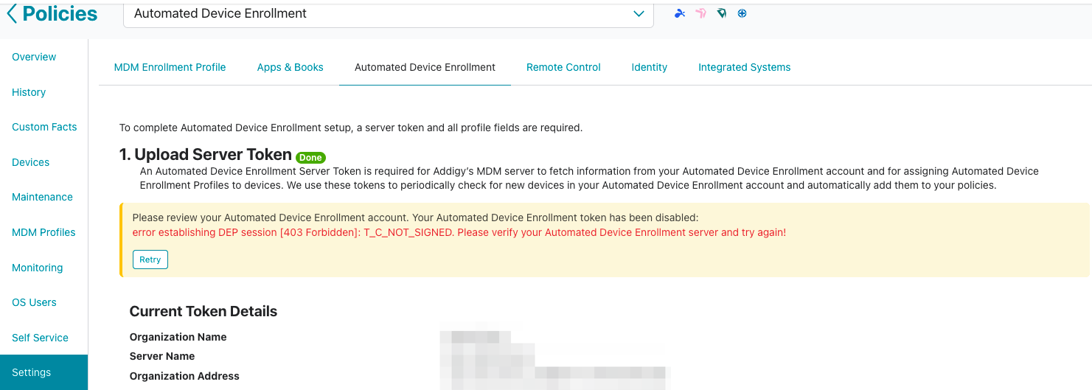1092x390 pixels.
Task: Switch to the Integrated Systems tab
Action: (744, 67)
